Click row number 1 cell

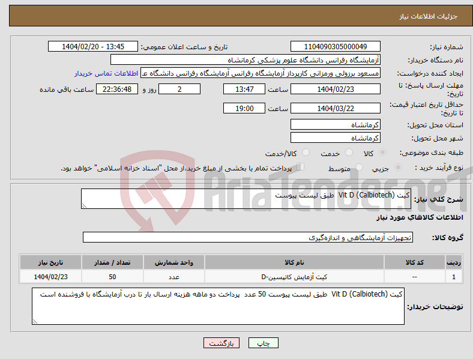(454, 277)
